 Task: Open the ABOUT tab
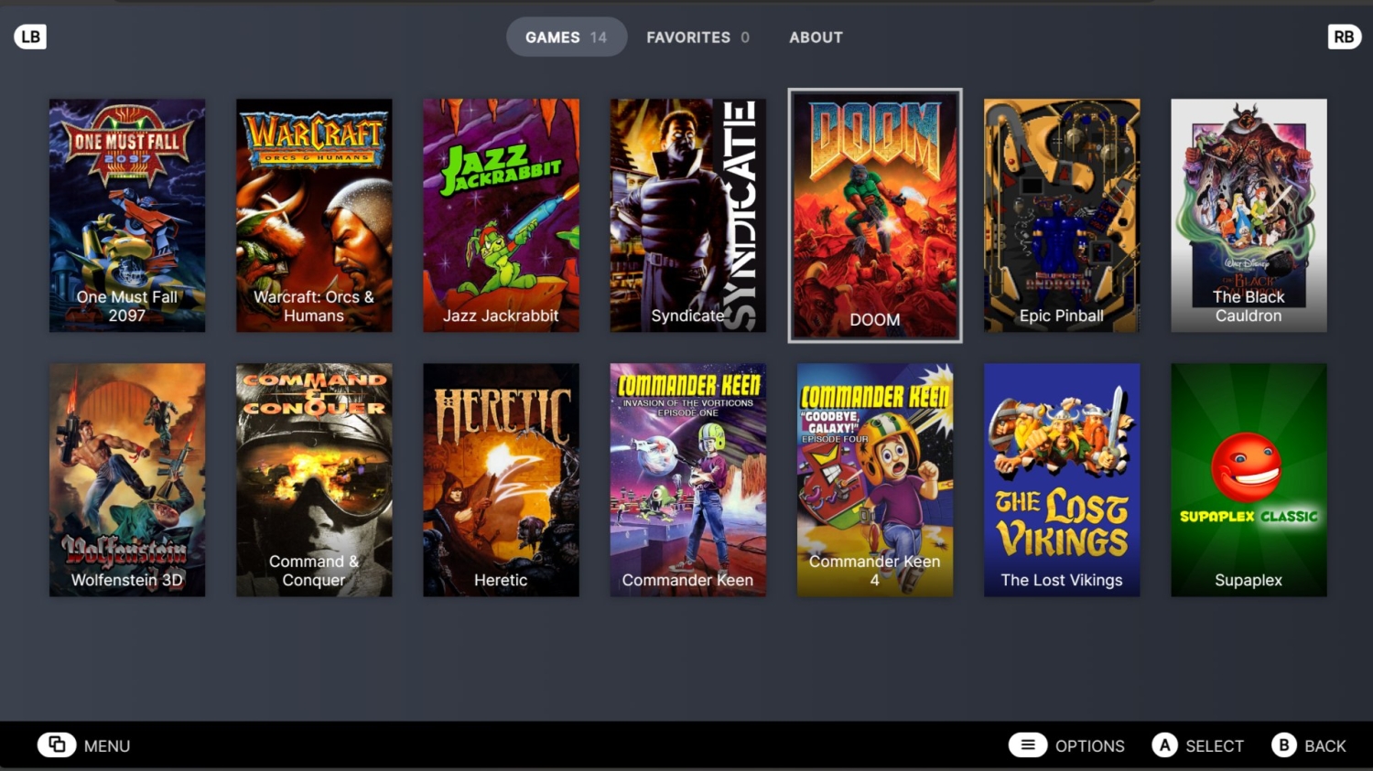coord(816,37)
